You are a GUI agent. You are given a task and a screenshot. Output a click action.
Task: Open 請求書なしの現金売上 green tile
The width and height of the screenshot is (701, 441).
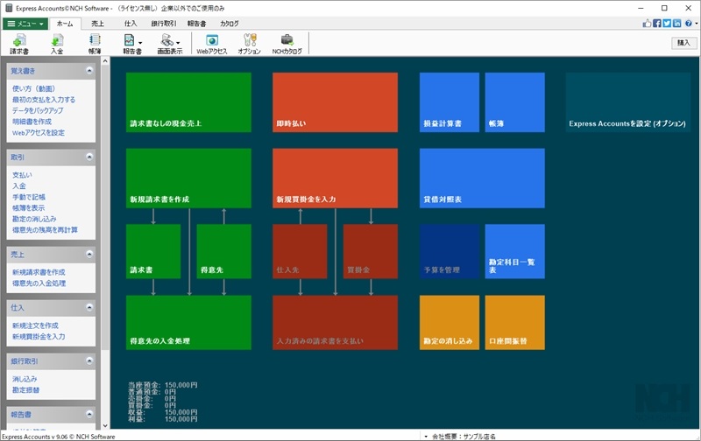coord(188,102)
